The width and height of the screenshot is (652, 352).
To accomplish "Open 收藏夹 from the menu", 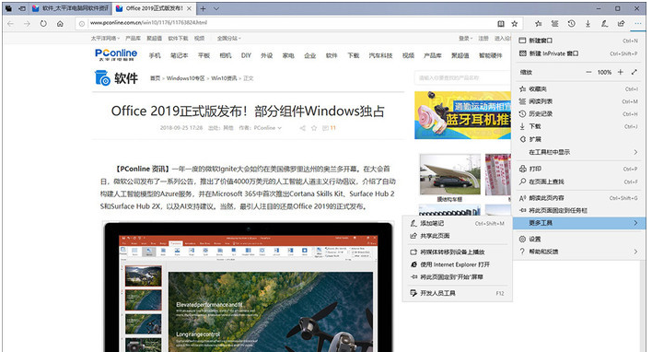I will [x=578, y=88].
